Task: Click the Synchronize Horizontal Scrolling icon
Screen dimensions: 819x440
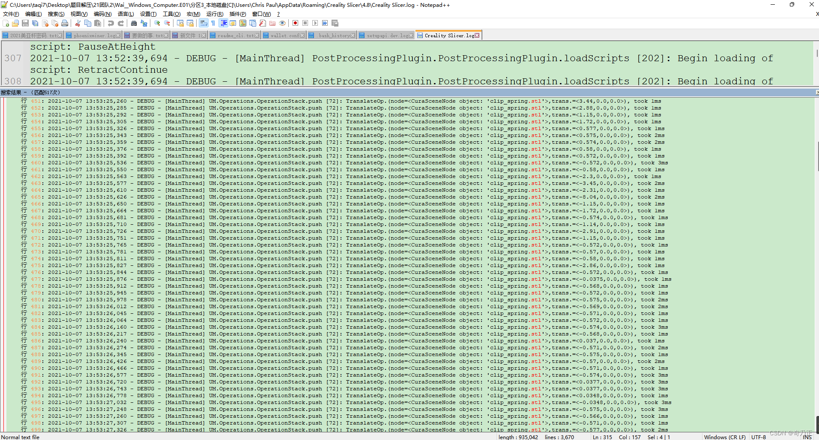Action: [x=190, y=23]
